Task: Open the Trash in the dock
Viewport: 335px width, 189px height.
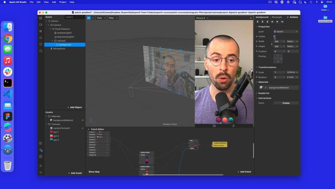Action: click(x=8, y=165)
